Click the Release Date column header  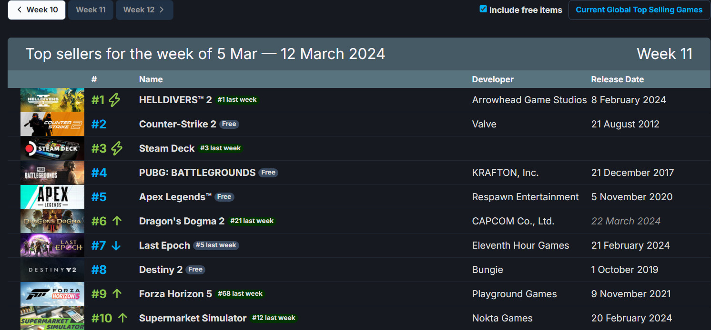point(617,79)
